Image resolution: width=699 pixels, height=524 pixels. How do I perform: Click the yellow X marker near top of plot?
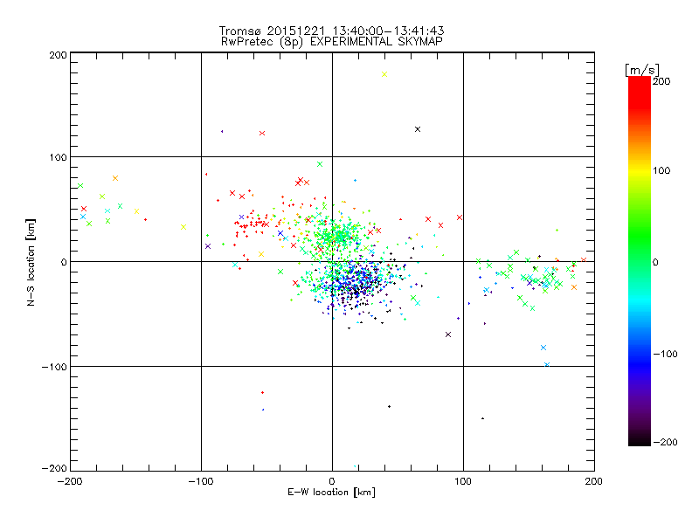pyautogui.click(x=384, y=74)
